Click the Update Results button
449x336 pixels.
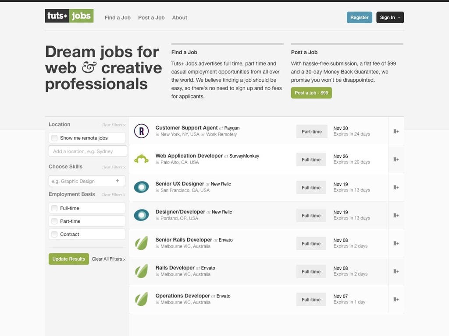pos(69,259)
